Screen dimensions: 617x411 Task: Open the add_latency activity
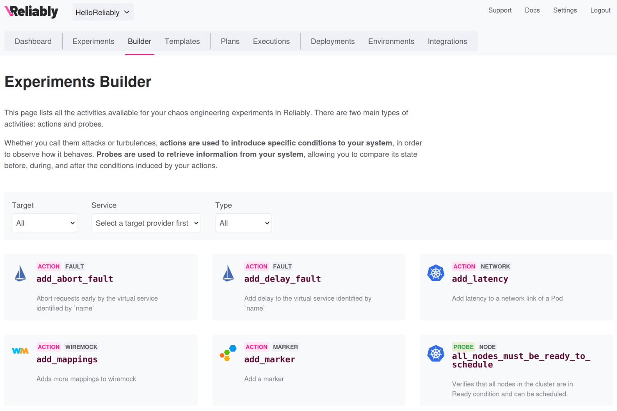(480, 279)
